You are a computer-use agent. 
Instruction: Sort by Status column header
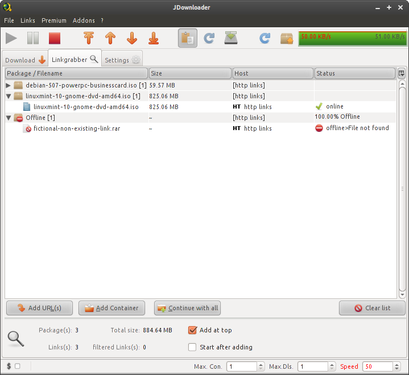click(355, 73)
